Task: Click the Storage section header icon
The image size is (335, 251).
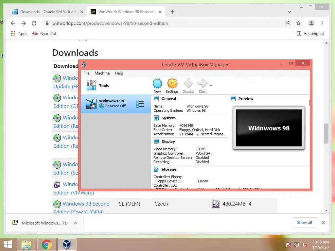Action: click(156, 169)
